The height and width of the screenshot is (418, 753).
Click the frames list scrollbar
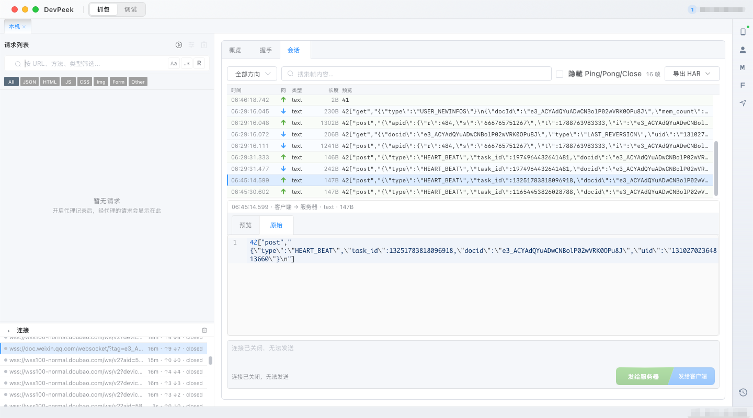pyautogui.click(x=716, y=168)
